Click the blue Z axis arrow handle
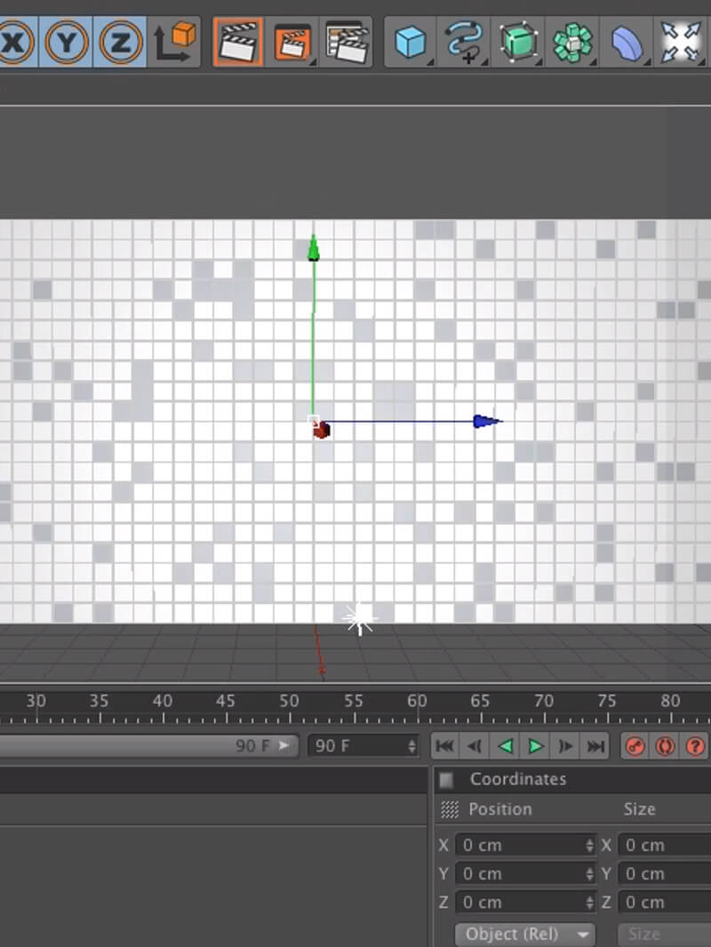Screen dimensions: 711x947 487,421
